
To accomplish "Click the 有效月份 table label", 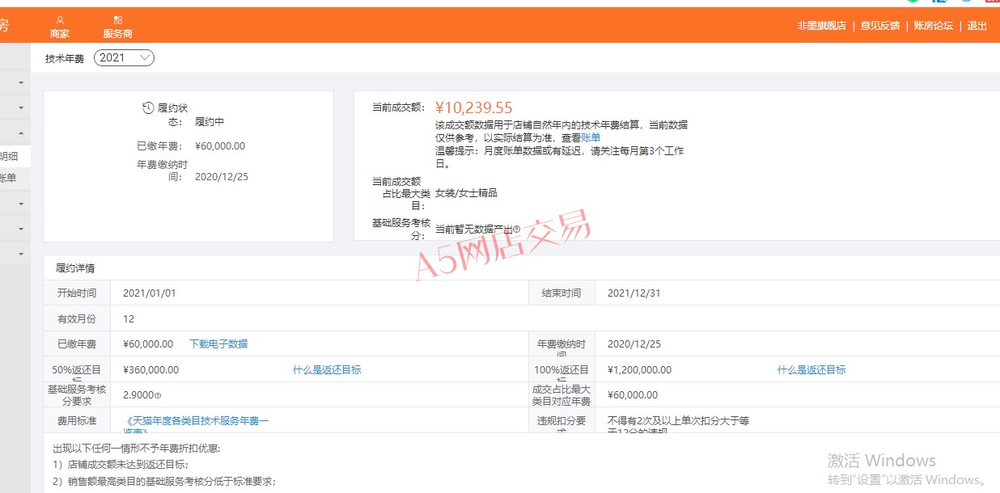I will [x=77, y=319].
